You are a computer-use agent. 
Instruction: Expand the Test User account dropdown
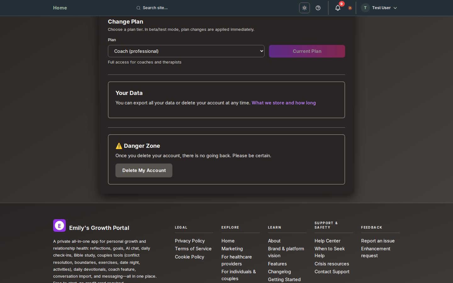point(395,8)
